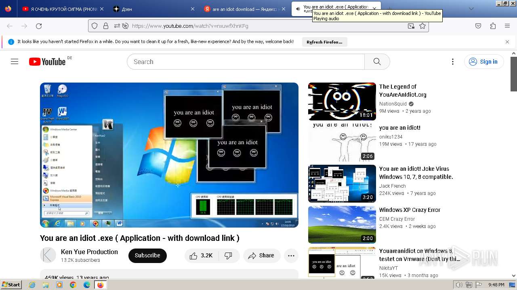The width and height of the screenshot is (517, 290).
Task: Launch Google Chrome from taskbar
Action: (73, 285)
